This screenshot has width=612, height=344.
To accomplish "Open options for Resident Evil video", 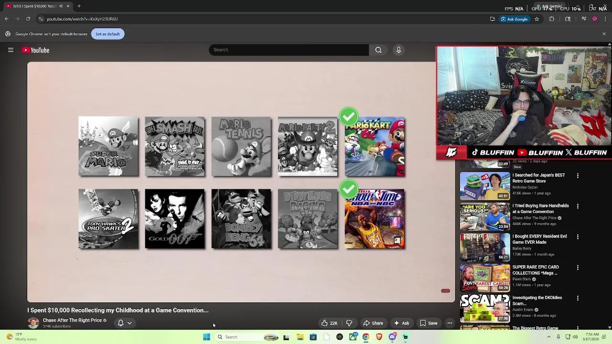I will [x=578, y=237].
